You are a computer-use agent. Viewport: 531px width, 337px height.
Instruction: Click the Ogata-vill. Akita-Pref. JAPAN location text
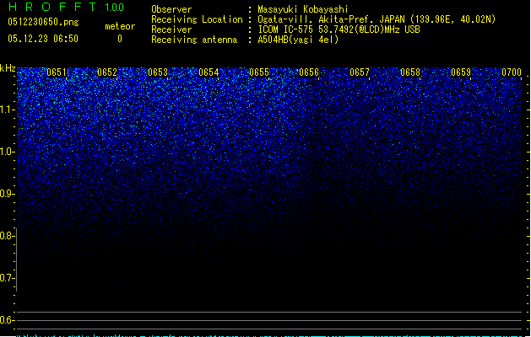tap(377, 19)
